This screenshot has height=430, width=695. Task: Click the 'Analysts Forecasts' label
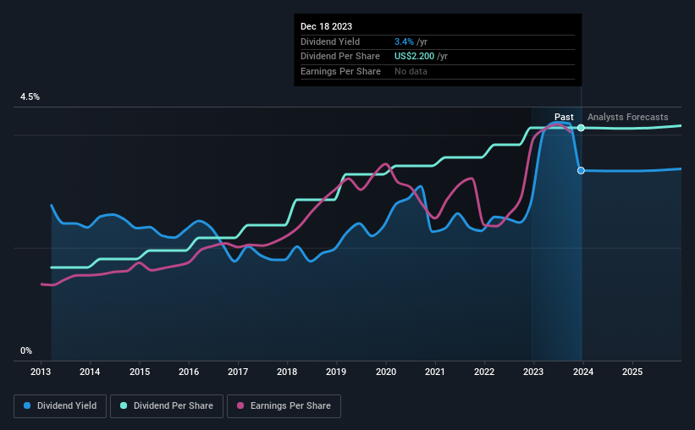pos(627,117)
